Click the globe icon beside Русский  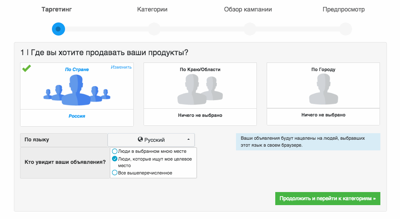point(140,139)
